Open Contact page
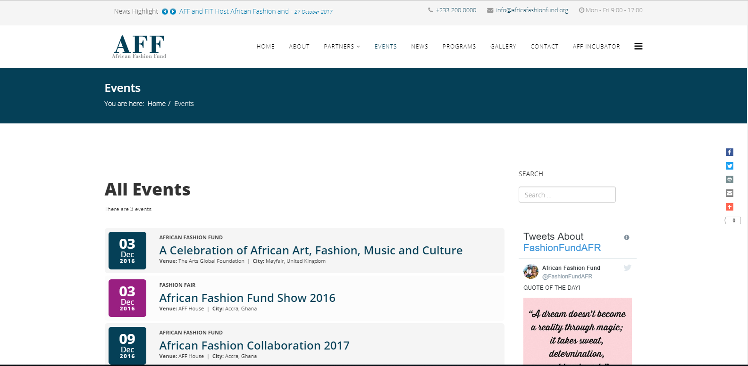The width and height of the screenshot is (748, 366). (x=545, y=46)
